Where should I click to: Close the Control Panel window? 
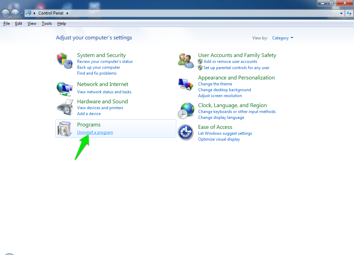345,3
